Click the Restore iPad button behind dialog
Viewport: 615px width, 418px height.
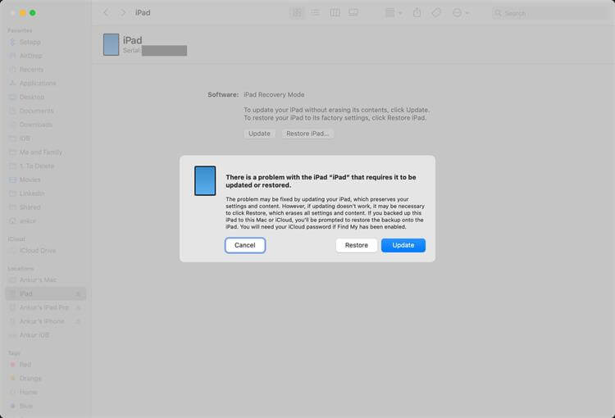tap(307, 134)
